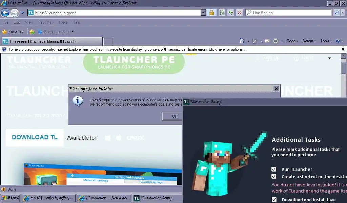The image size is (347, 203).
Task: Open a new blank tab
Action: click(108, 42)
